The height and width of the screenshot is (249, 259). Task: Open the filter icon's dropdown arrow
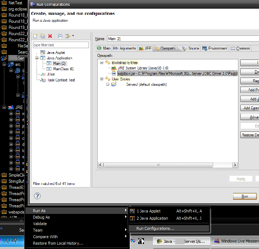73,36
